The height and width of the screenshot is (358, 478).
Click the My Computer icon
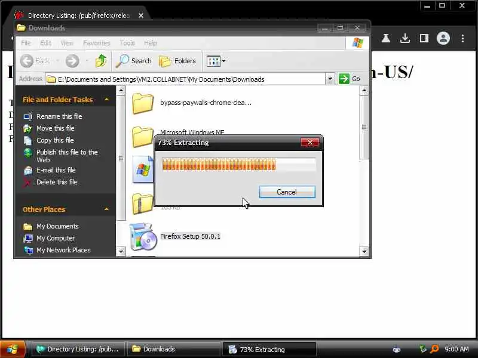click(27, 238)
